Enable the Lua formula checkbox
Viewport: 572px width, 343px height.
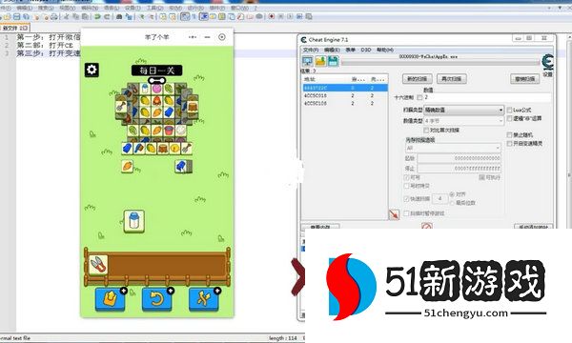(510, 110)
